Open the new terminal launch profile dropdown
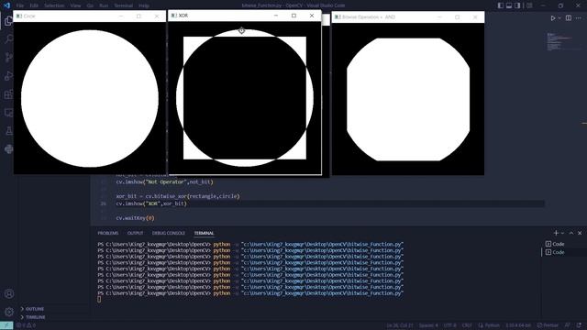The image size is (587, 330). [x=562, y=233]
